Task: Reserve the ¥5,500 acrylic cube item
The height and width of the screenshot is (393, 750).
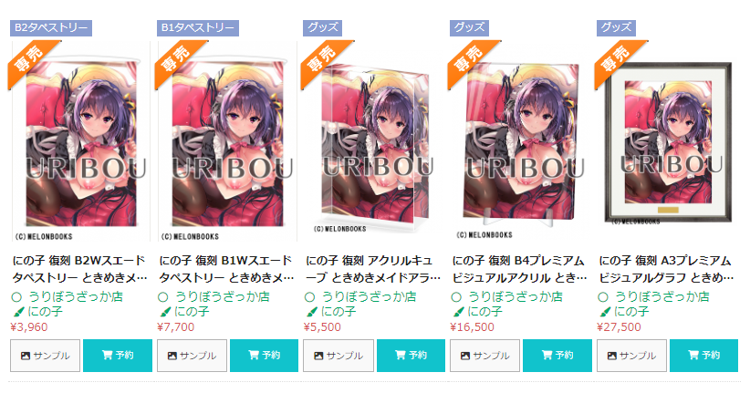Action: point(411,356)
